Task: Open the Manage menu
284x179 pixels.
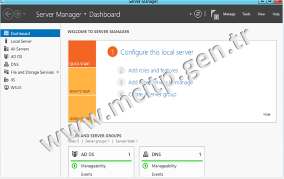Action: 229,14
